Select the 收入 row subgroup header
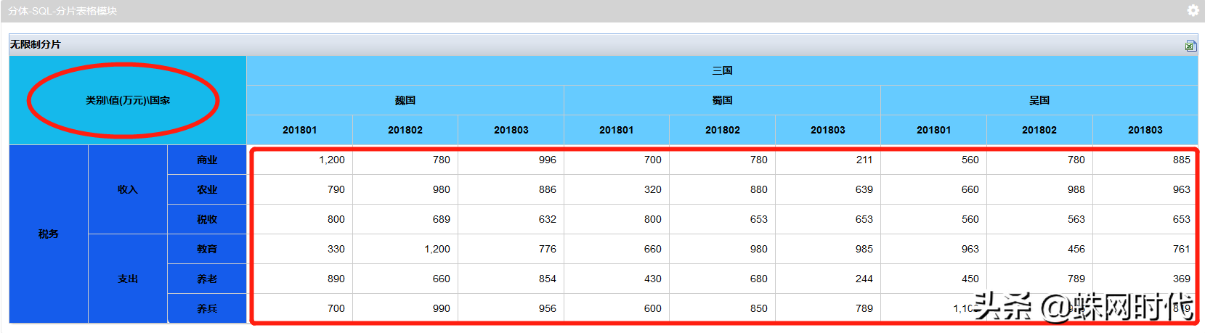The image size is (1205, 333). click(x=128, y=189)
